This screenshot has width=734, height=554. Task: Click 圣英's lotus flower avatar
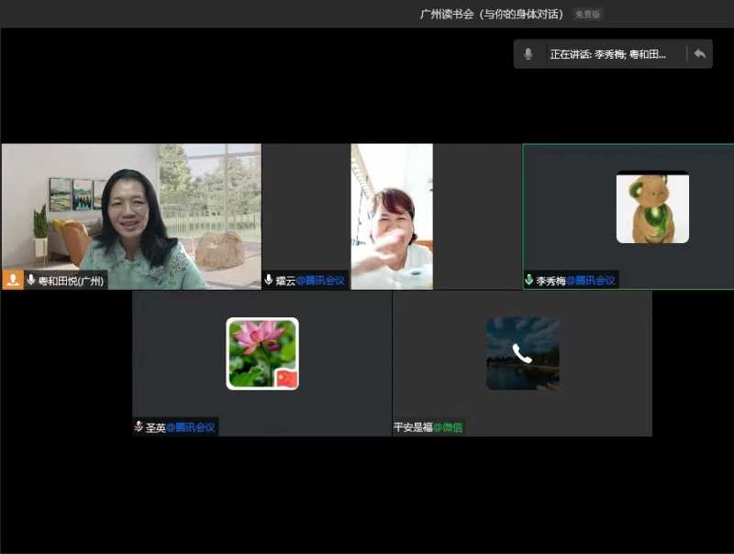click(x=262, y=353)
